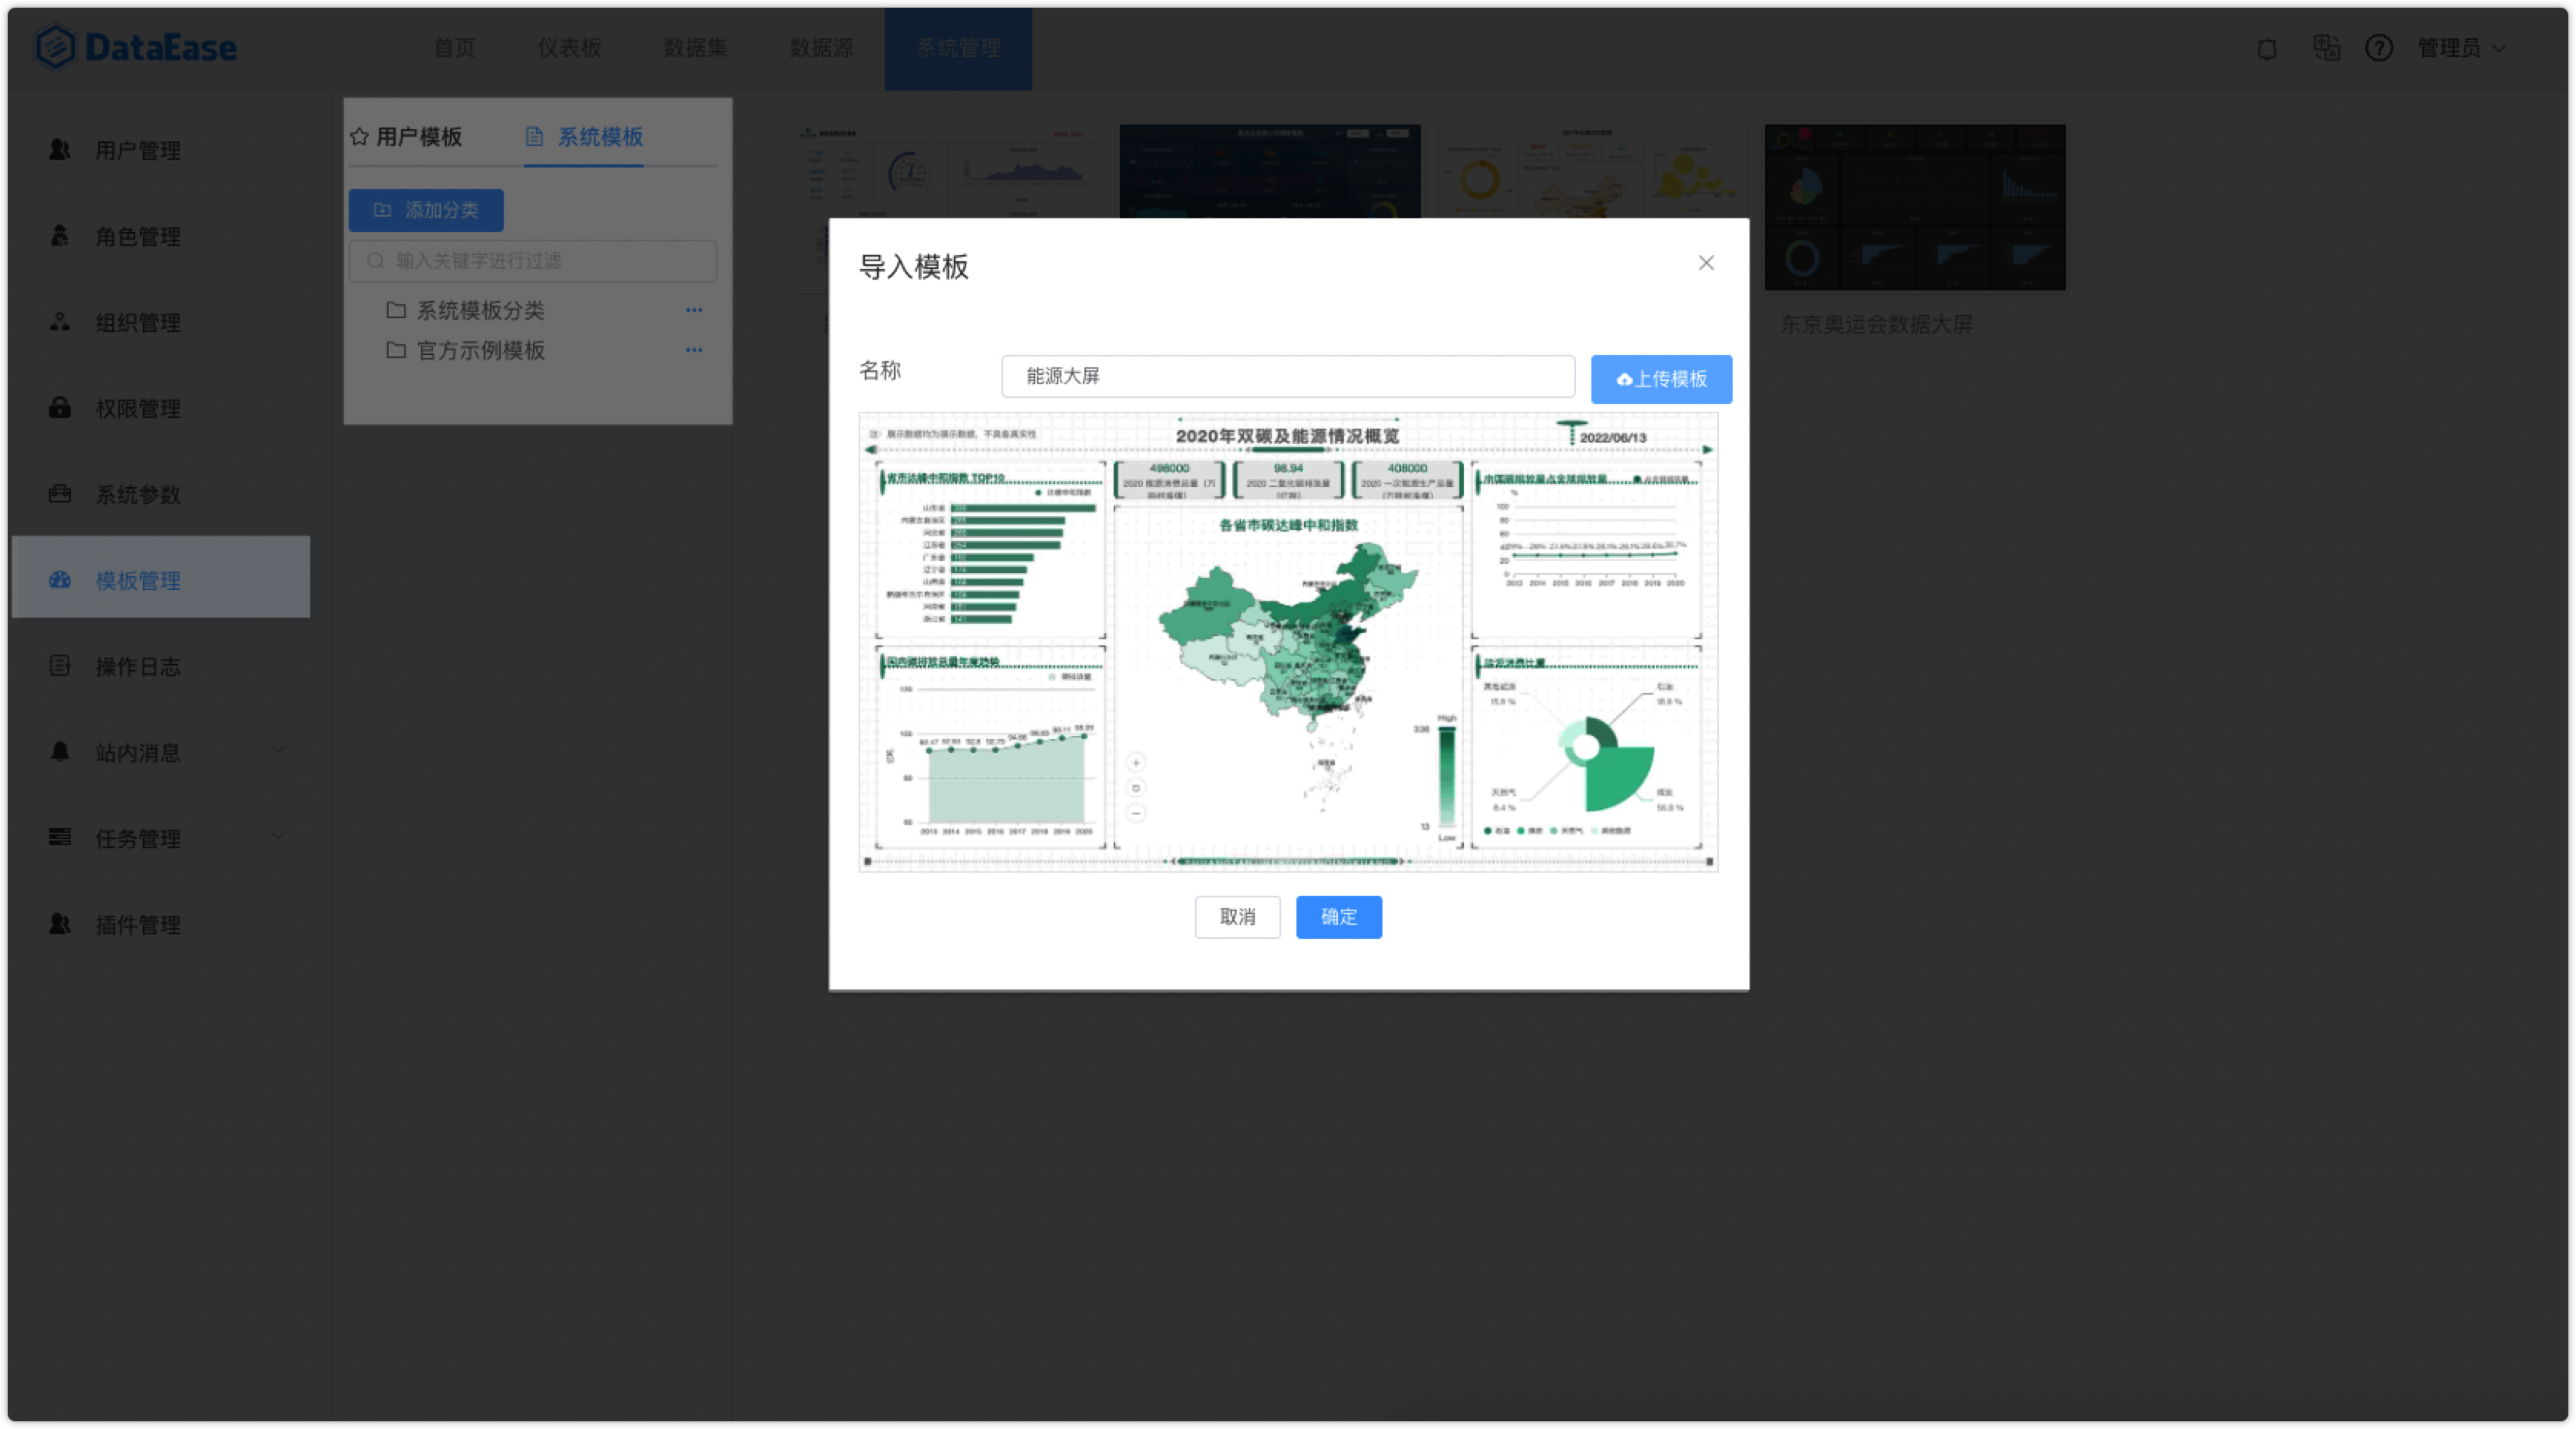
Task: Switch to the 用户模板 tab
Action: click(417, 138)
